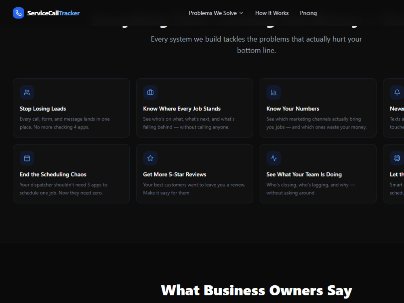Go to How It Works page
The height and width of the screenshot is (303, 404).
[x=272, y=13]
